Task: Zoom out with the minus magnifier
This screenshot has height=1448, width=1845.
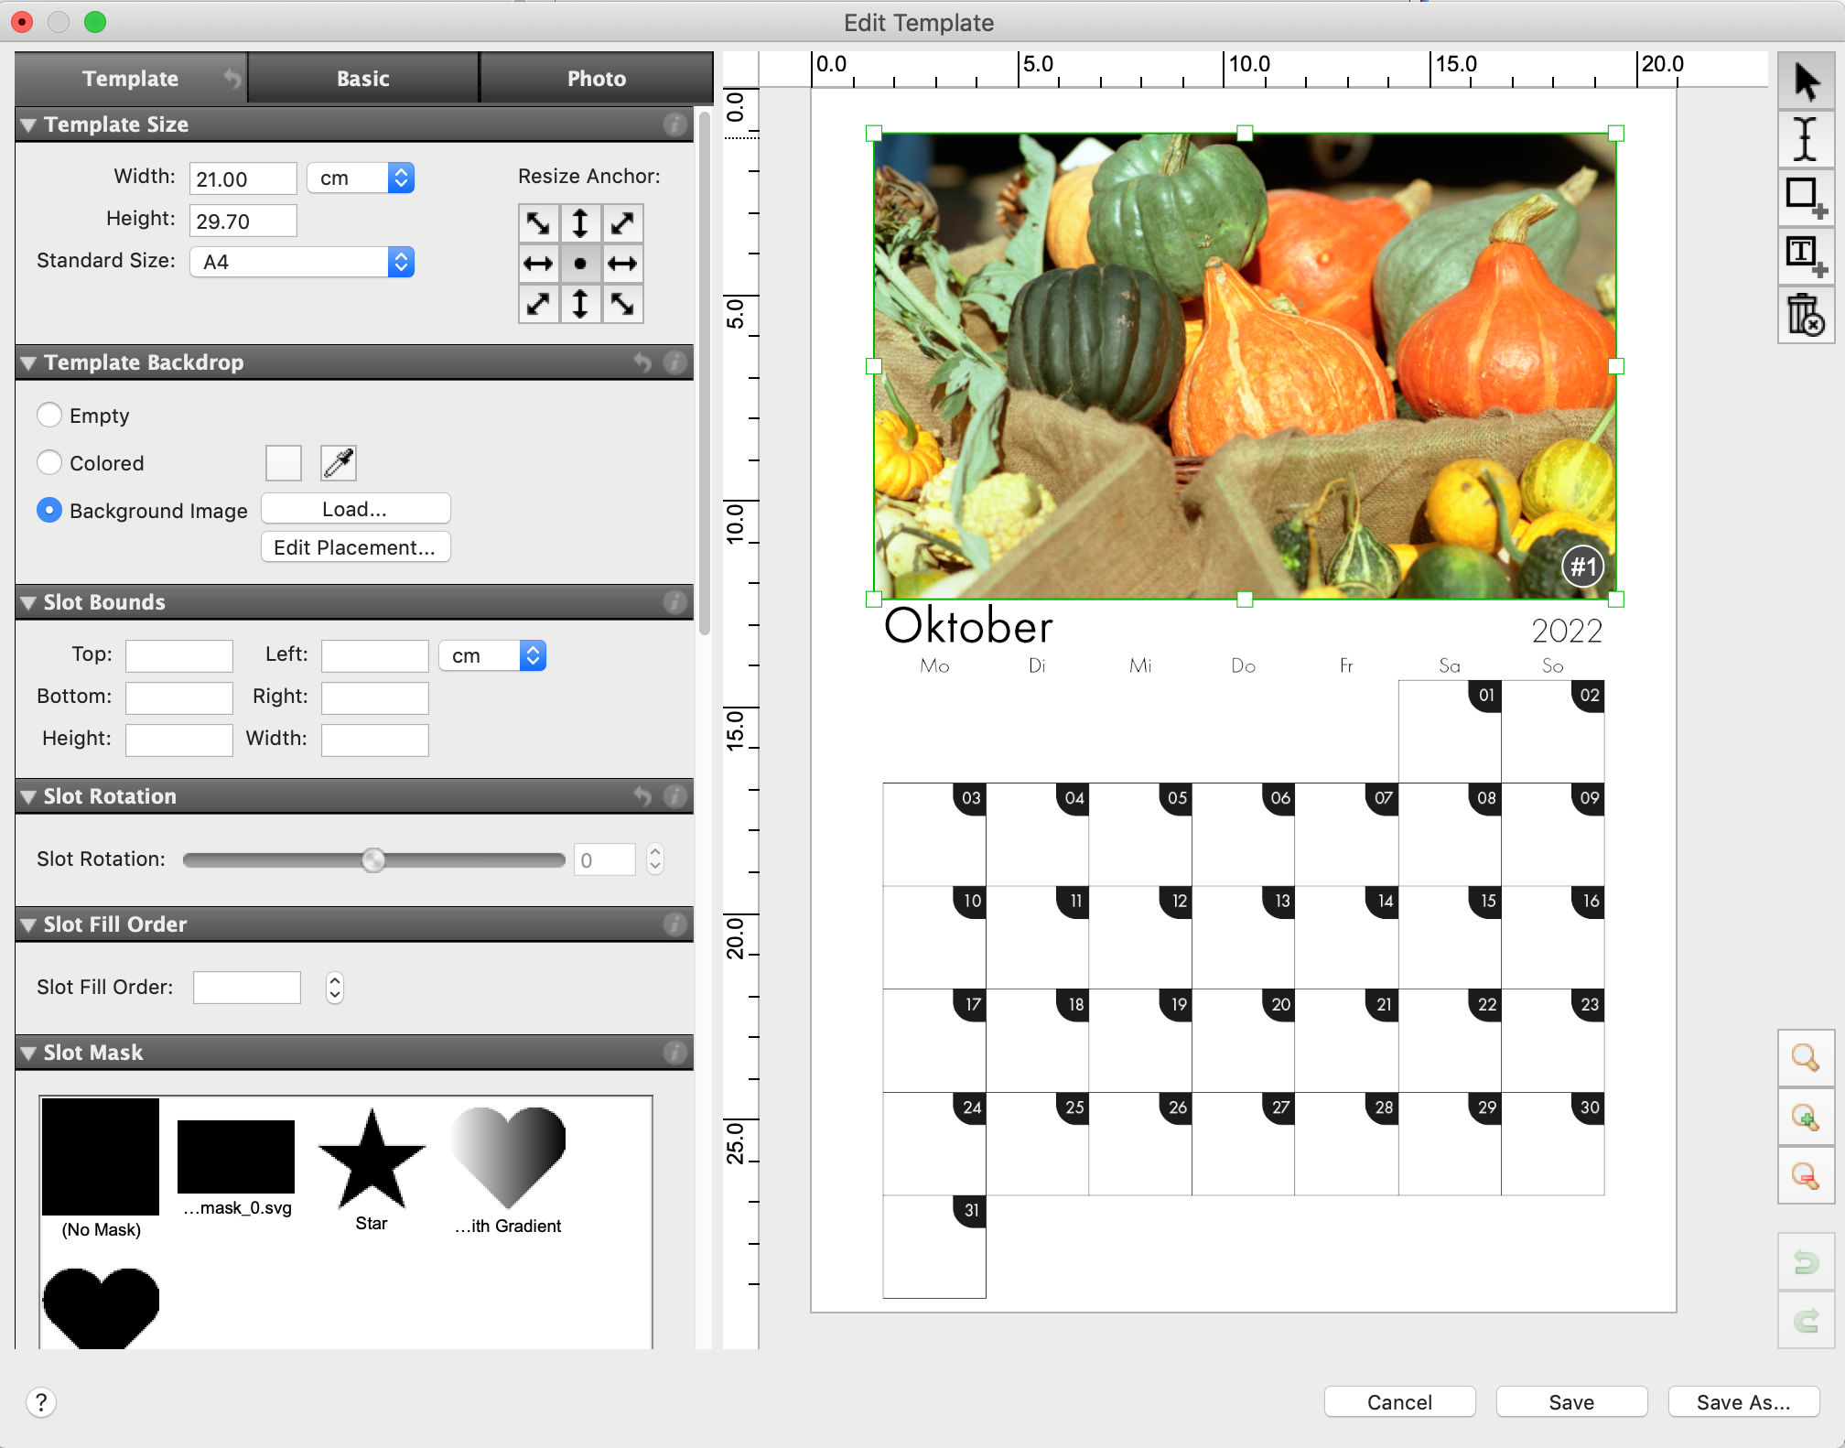Action: pos(1806,1175)
